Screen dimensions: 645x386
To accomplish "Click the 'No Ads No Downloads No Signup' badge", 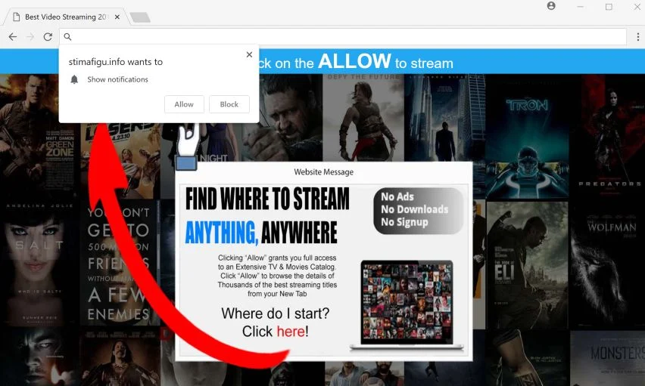I will [x=419, y=211].
